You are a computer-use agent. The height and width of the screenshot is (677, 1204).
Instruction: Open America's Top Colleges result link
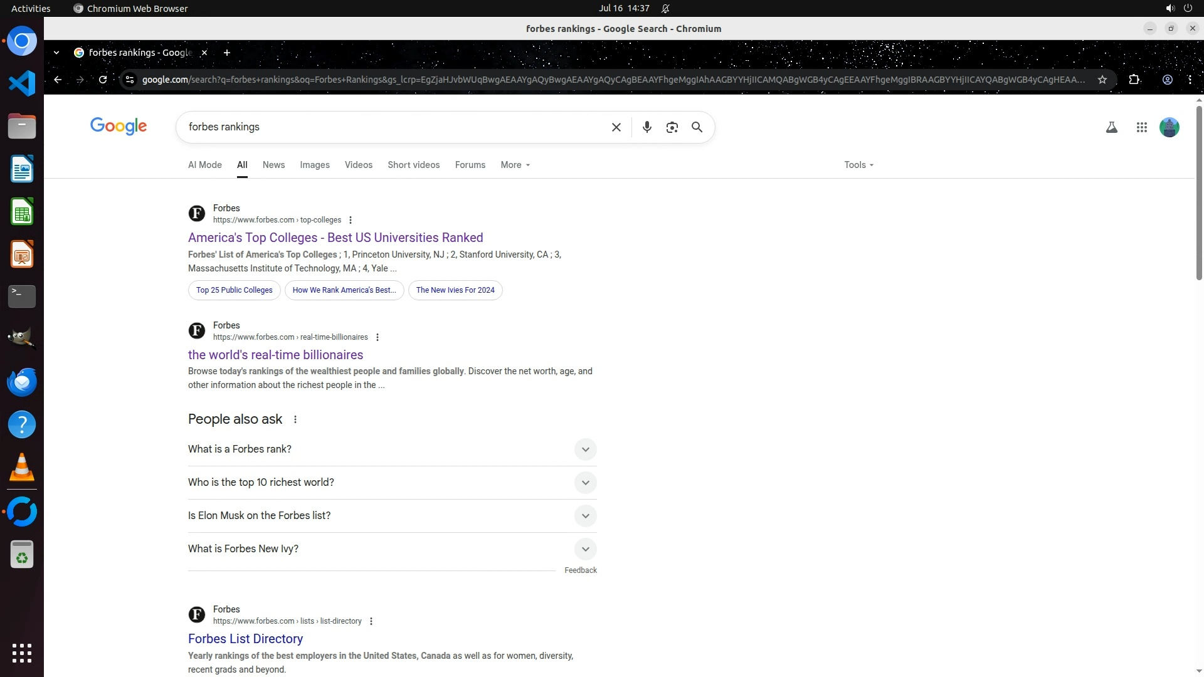pyautogui.click(x=335, y=238)
